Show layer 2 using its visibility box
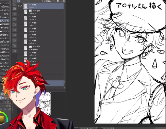This screenshot has width=166, height=129. 19,60
